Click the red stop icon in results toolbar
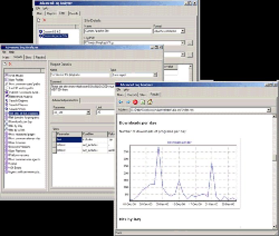The height and width of the screenshot is (236, 279). click(x=135, y=102)
